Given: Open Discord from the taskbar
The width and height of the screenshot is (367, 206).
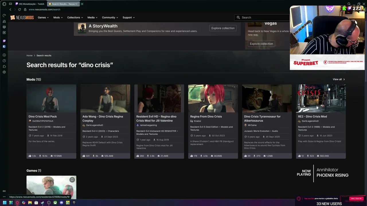Looking at the screenshot, I should pos(61,203).
